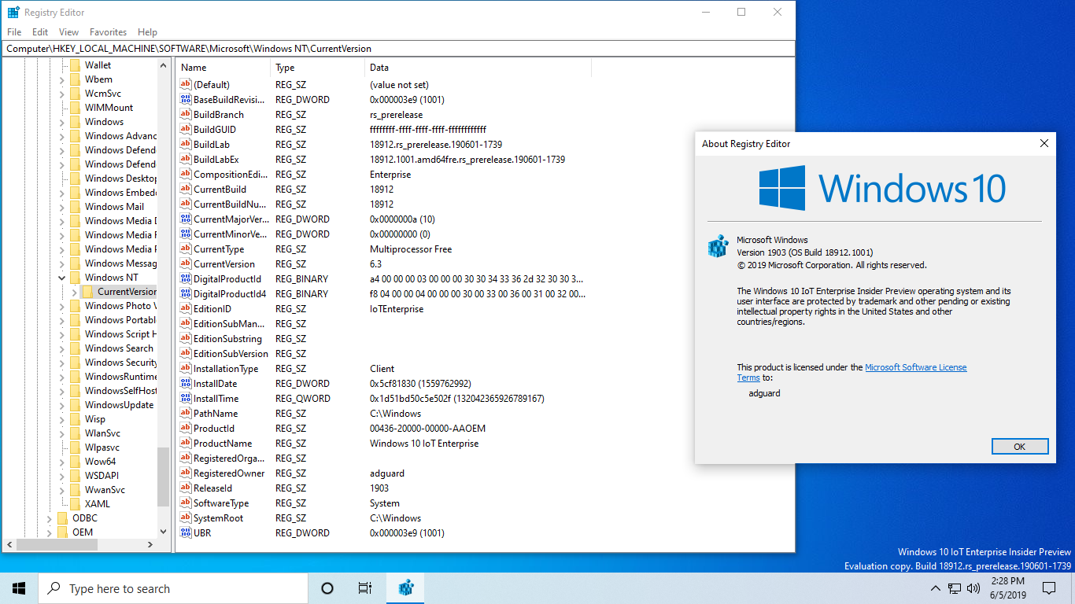Click the BuildGUID string icon
The image size is (1075, 604).
186,130
